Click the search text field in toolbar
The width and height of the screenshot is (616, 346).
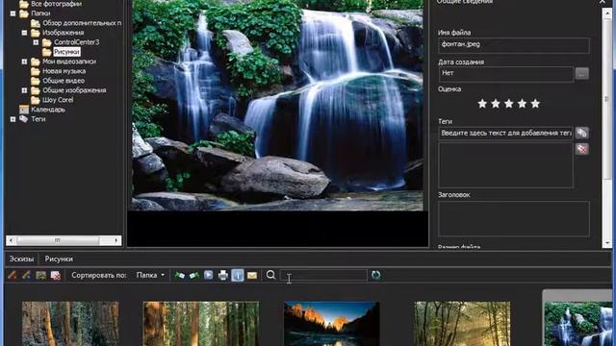(x=323, y=275)
